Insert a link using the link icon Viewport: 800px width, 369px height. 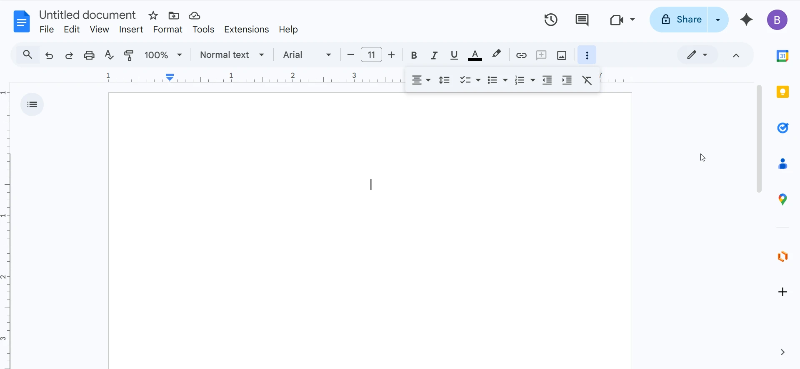[x=521, y=55]
